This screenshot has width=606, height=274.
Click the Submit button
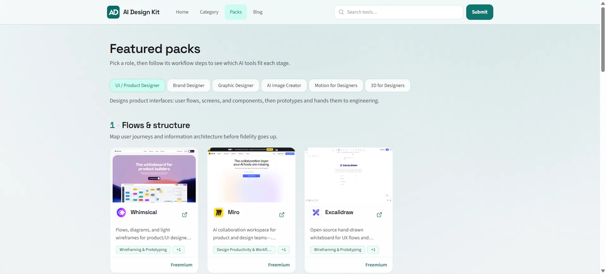coord(480,12)
